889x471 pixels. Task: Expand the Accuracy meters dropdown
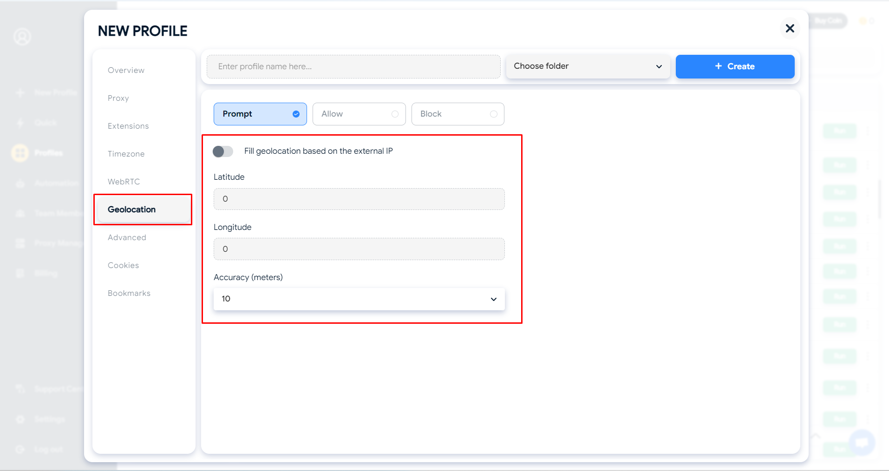click(x=359, y=299)
